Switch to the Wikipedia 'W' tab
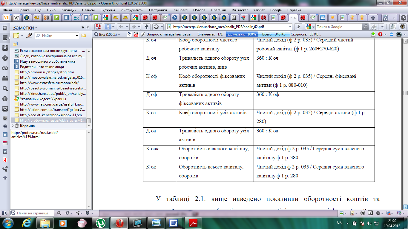 16,18
